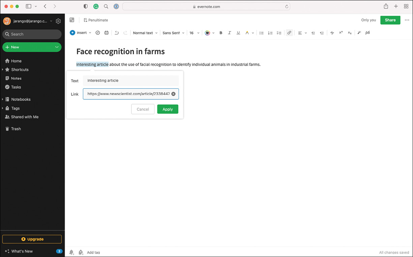
Task: Click the green Share button
Action: (x=390, y=20)
